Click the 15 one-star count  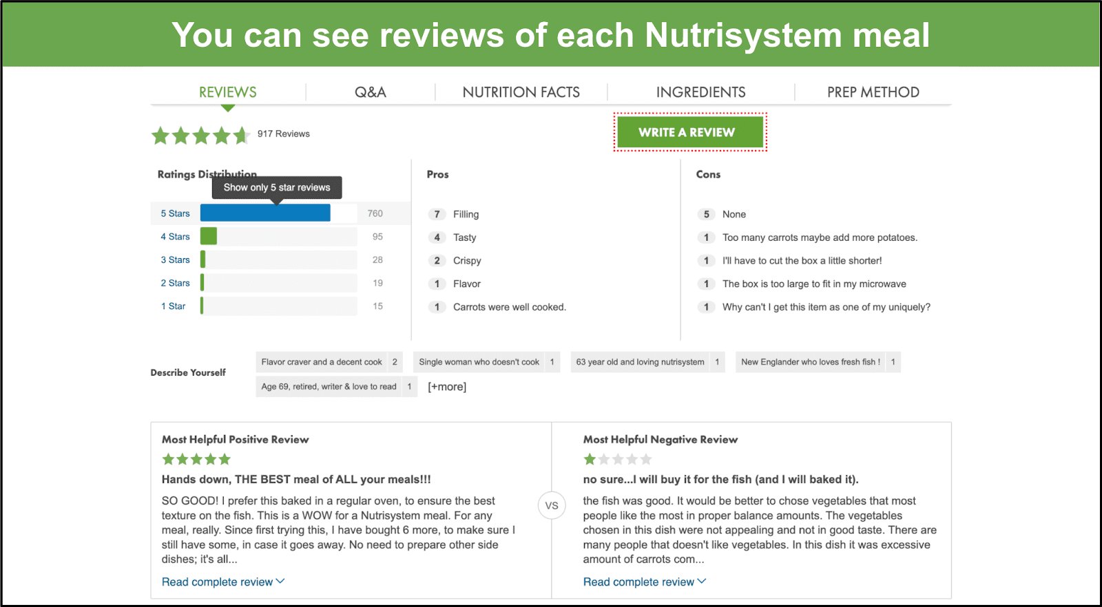pyautogui.click(x=377, y=306)
